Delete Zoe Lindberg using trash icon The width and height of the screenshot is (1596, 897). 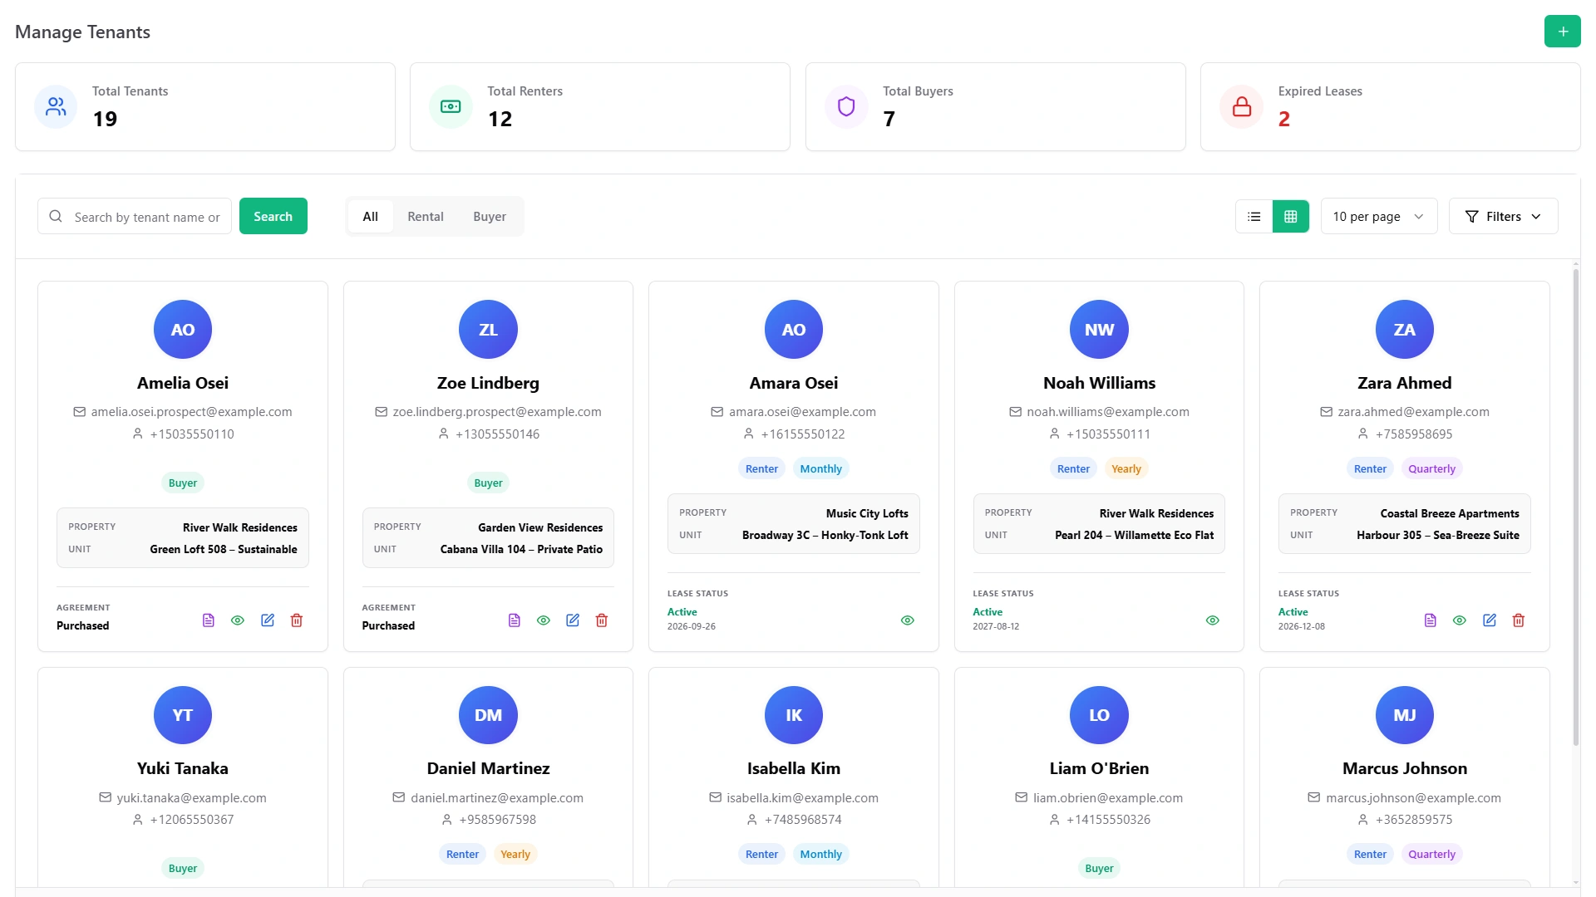pyautogui.click(x=602, y=620)
